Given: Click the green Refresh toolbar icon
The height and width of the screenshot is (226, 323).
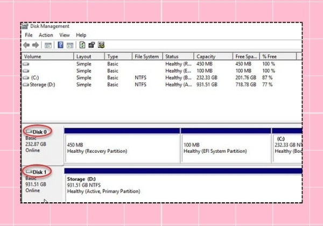Looking at the screenshot, I should 82,45.
